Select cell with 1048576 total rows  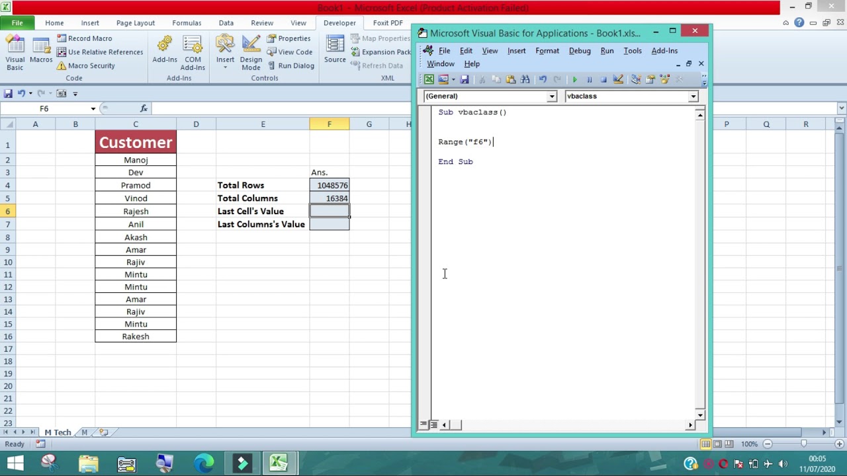(330, 185)
